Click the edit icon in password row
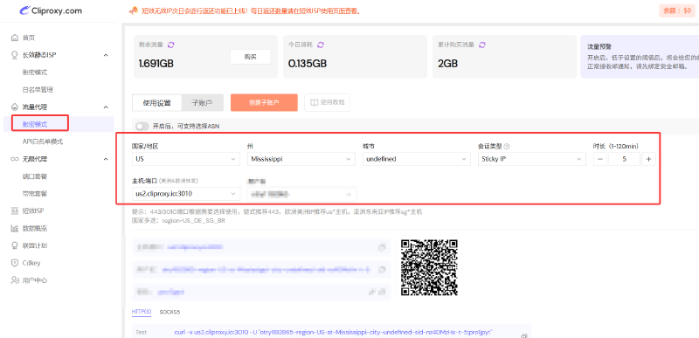 click(x=371, y=292)
